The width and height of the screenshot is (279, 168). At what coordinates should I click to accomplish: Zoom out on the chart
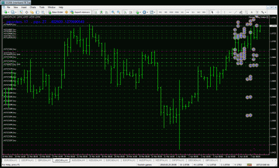(x=118, y=12)
